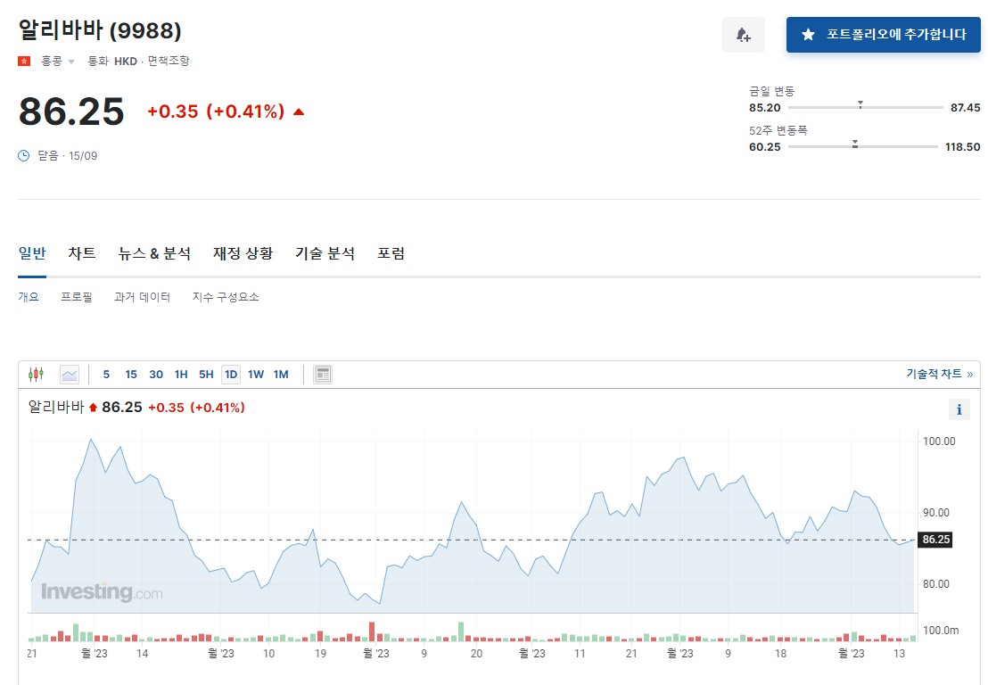Screen dimensions: 988x685
Task: Click the alert bell icon near portfolio button
Action: point(744,34)
